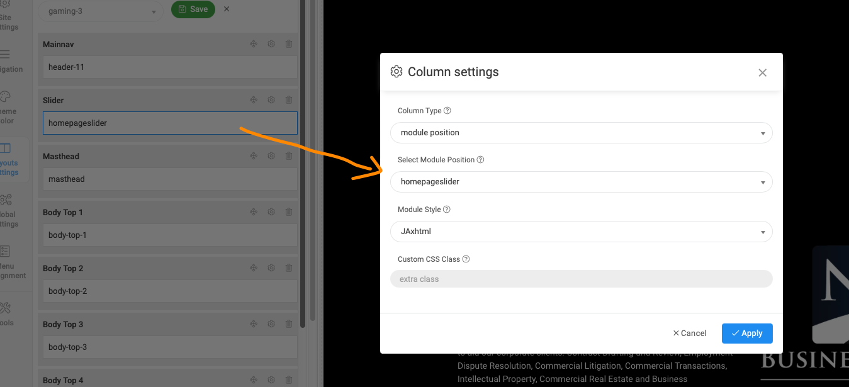Open the Module Style JAxhtml dropdown
The width and height of the screenshot is (849, 387).
[x=581, y=232]
